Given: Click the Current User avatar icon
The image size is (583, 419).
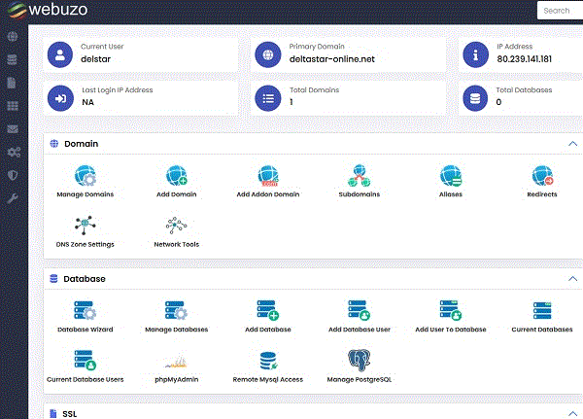Looking at the screenshot, I should [x=60, y=54].
